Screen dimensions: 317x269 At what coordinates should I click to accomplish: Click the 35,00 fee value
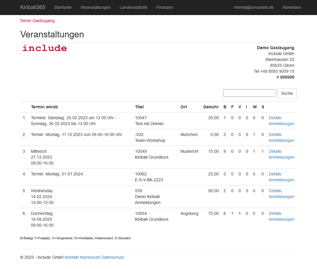(x=213, y=118)
